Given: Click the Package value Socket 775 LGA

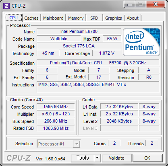Looking at the screenshot, I should [x=79, y=46].
